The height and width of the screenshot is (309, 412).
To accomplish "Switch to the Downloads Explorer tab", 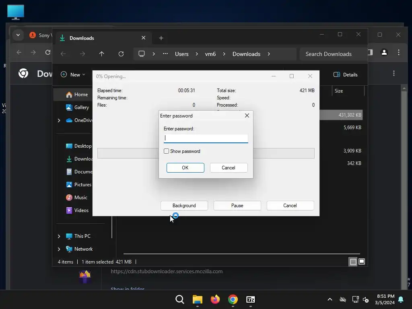I will pos(103,38).
